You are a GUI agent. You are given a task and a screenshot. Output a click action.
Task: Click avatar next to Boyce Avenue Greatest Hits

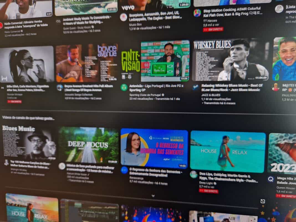click(x=60, y=88)
